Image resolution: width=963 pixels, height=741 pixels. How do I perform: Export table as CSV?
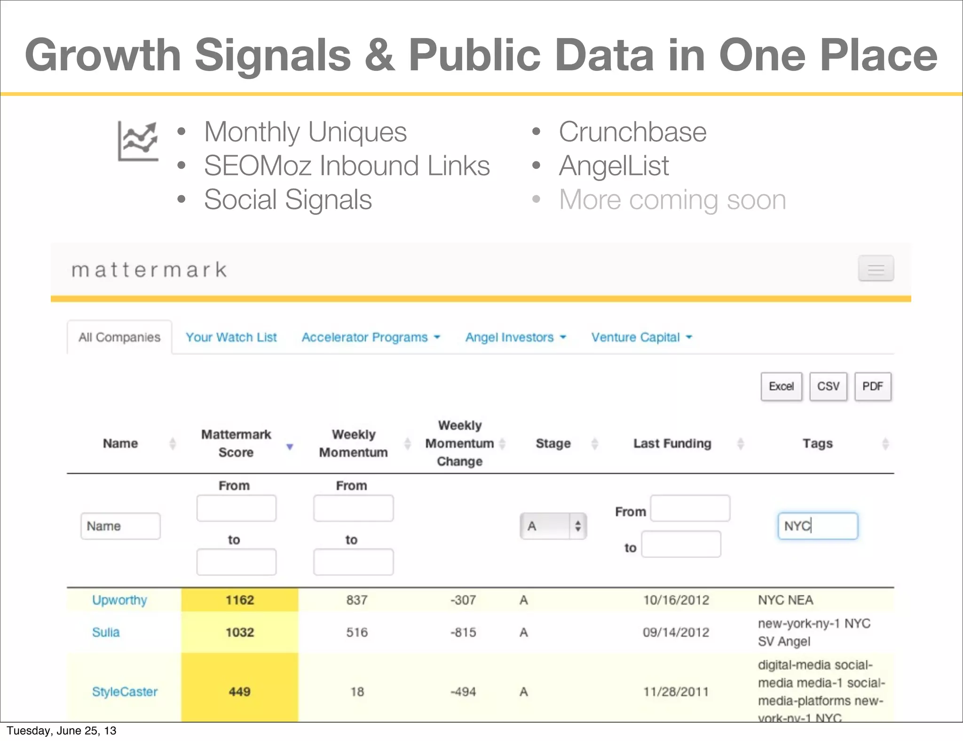click(x=828, y=386)
